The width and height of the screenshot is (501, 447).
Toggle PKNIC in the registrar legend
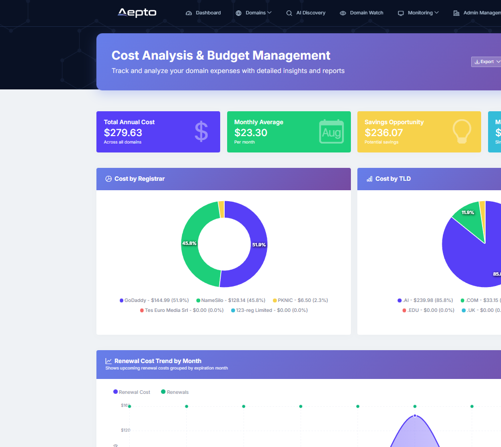(x=300, y=300)
